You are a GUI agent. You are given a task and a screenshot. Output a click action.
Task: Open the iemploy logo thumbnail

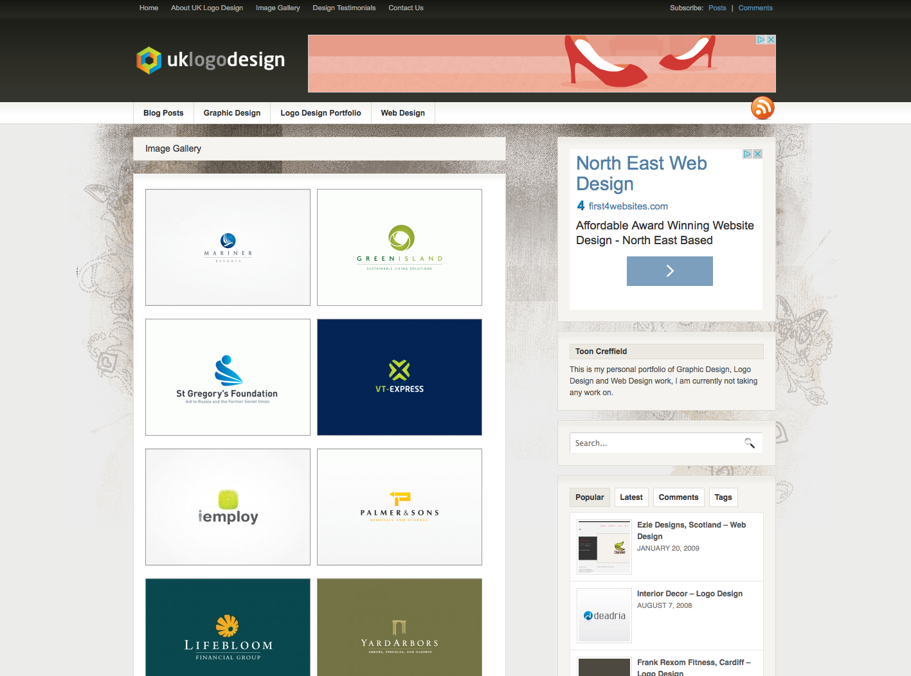pyautogui.click(x=228, y=507)
